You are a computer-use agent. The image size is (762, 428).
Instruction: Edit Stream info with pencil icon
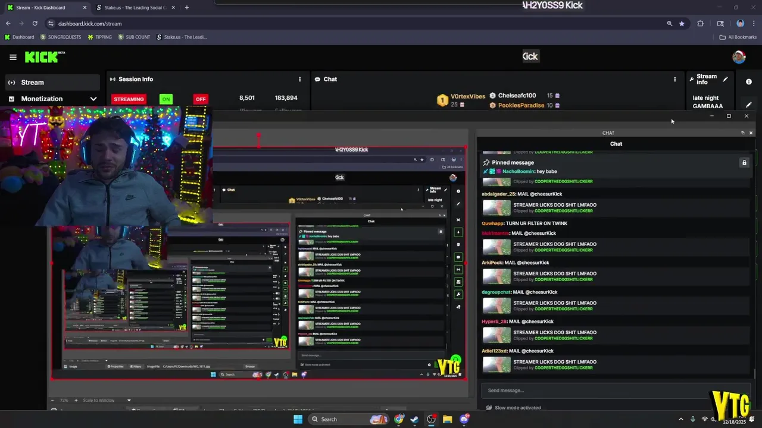pyautogui.click(x=725, y=79)
